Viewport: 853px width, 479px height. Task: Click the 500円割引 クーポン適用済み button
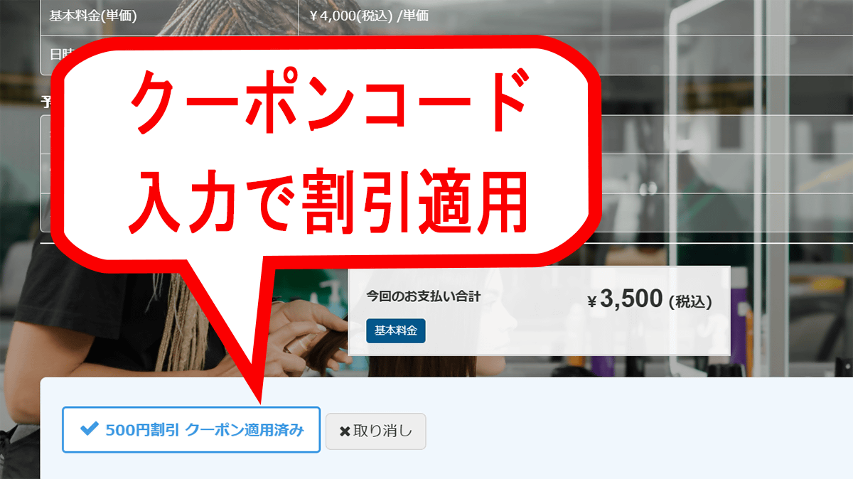[x=191, y=429]
